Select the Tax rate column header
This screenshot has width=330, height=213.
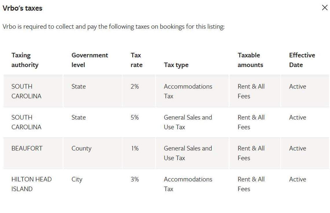click(136, 60)
